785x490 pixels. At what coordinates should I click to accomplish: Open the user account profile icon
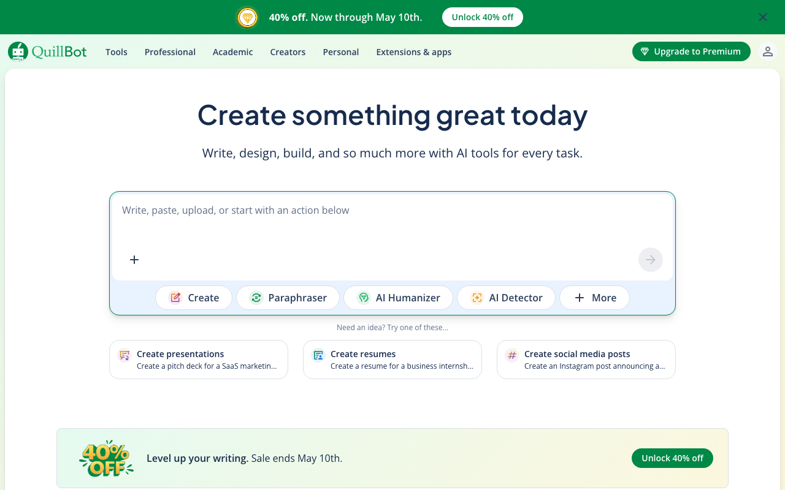pos(767,51)
